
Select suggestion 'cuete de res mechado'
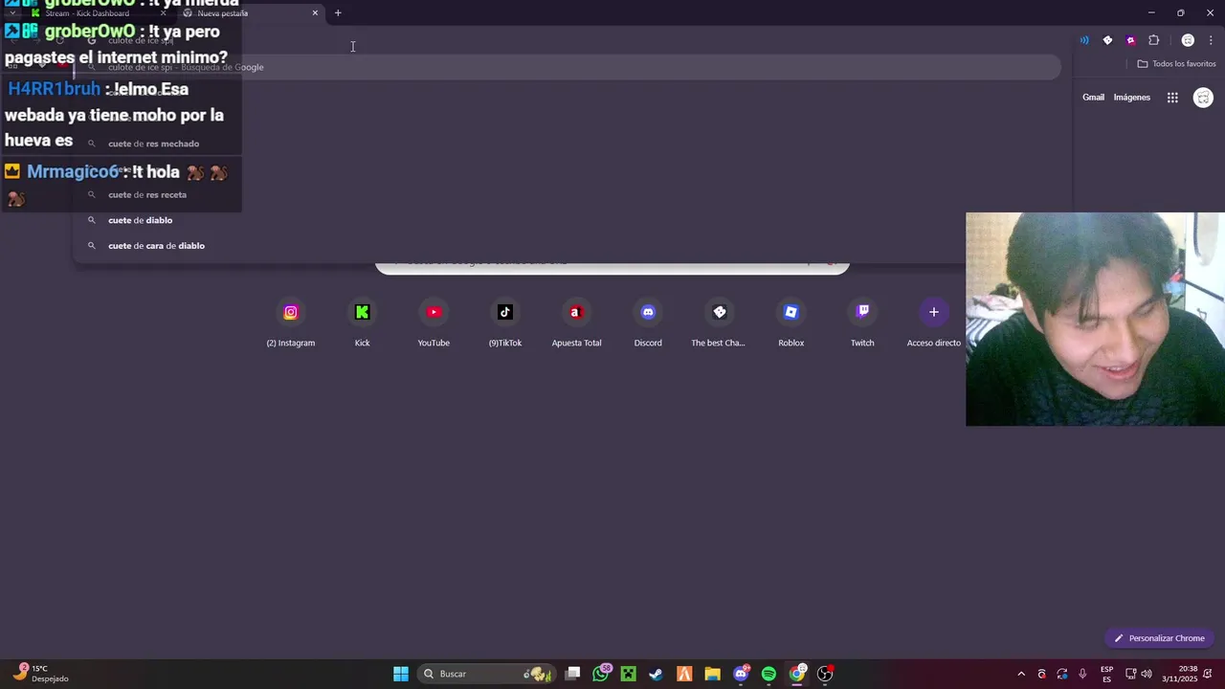[567, 144]
